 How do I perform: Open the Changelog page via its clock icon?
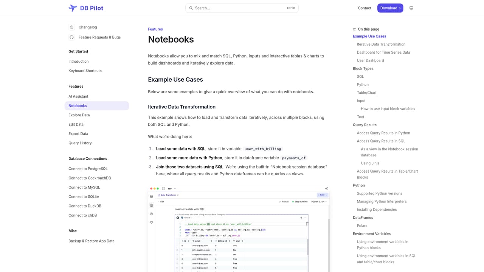pos(71,27)
